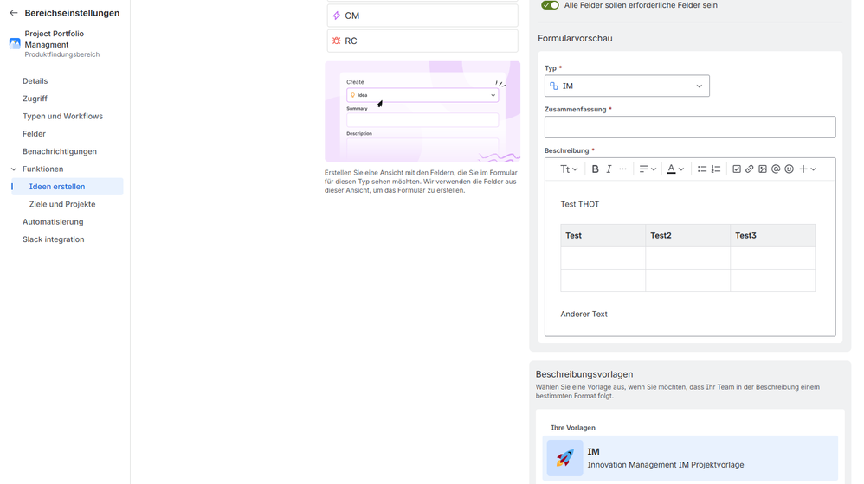Insert a link in the description editor
The height and width of the screenshot is (484, 864).
[750, 169]
